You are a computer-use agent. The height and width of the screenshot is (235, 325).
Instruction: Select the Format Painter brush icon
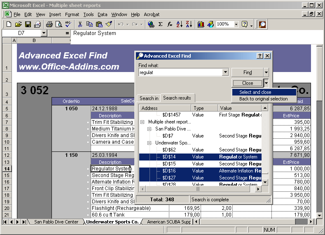click(x=109, y=24)
